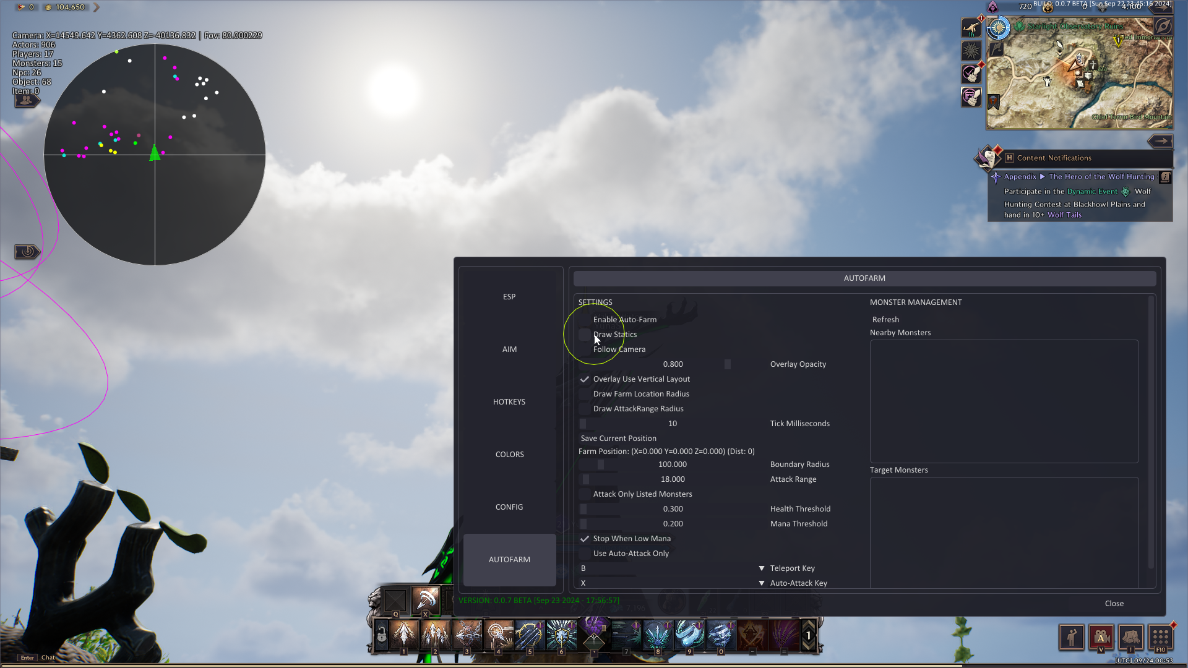The width and height of the screenshot is (1188, 668).
Task: Toggle the Draw Statics checkbox
Action: pos(585,335)
